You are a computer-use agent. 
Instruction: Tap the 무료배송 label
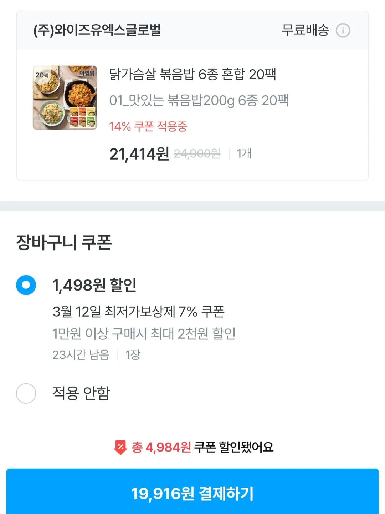[305, 30]
